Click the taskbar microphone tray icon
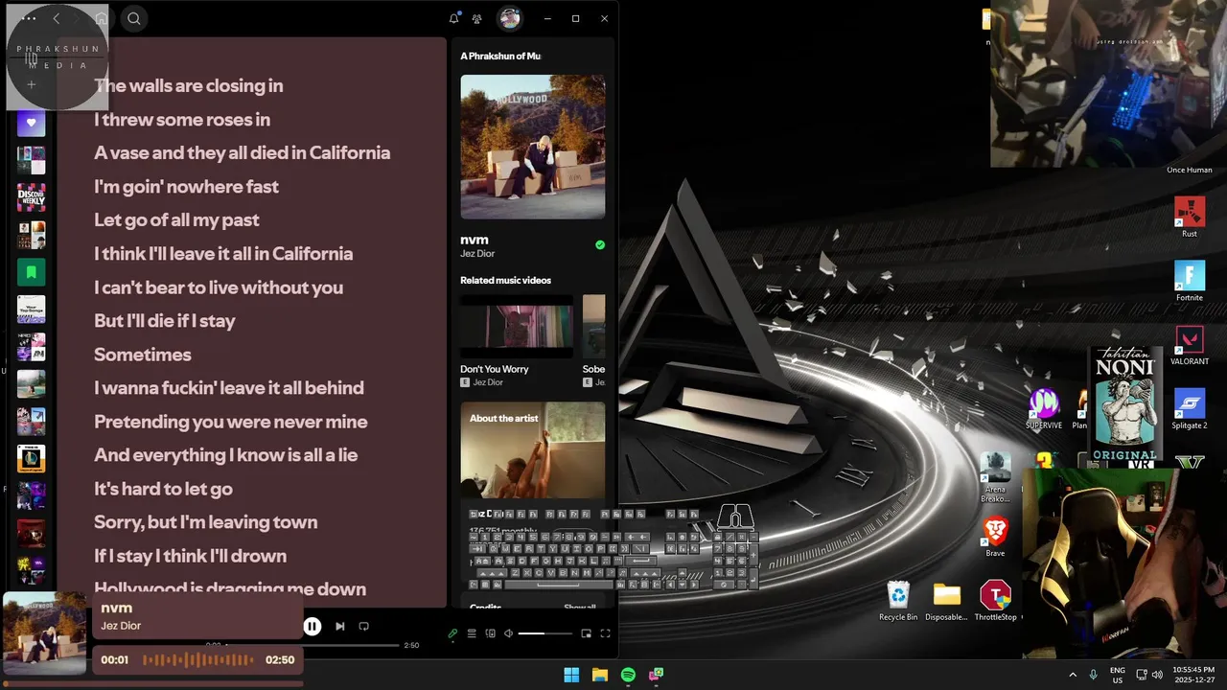The height and width of the screenshot is (690, 1227). tap(1094, 675)
